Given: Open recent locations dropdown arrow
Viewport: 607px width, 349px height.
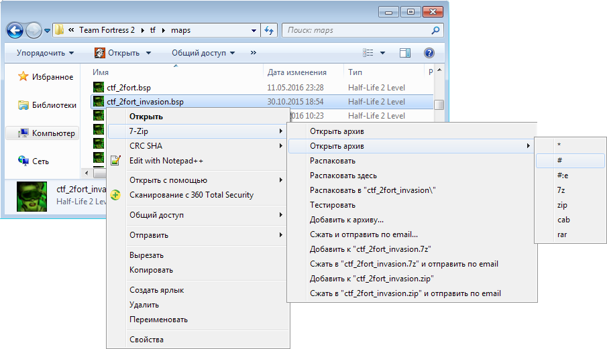Looking at the screenshot, I should [x=47, y=31].
